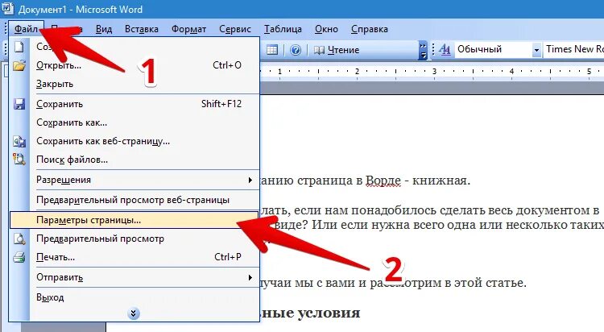Image resolution: width=604 pixels, height=332 pixels.
Task: Click the underlined word Ворде in document
Action: coord(383,181)
